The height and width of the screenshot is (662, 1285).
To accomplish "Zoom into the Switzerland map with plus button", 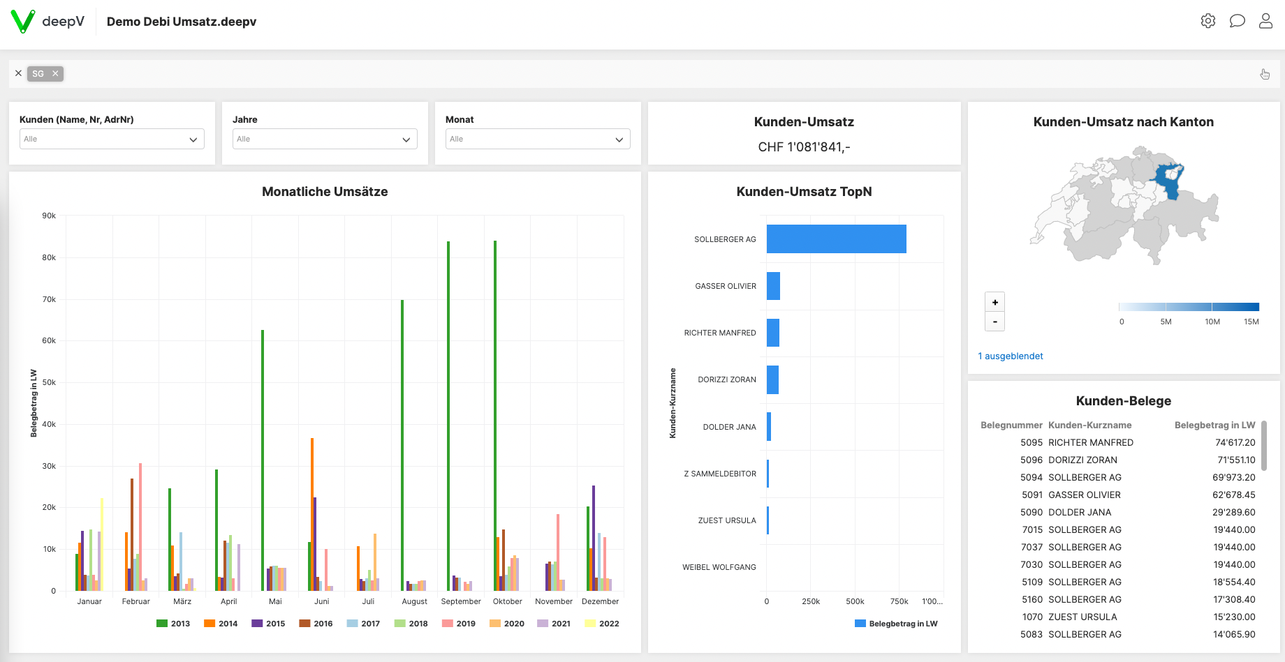I will point(994,301).
